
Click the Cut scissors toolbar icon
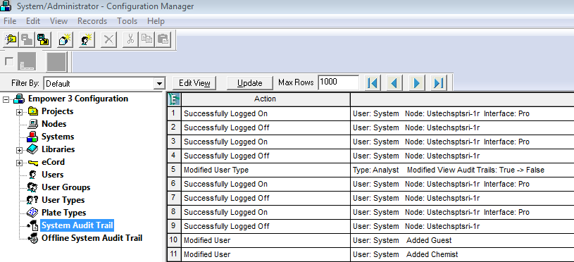click(130, 39)
